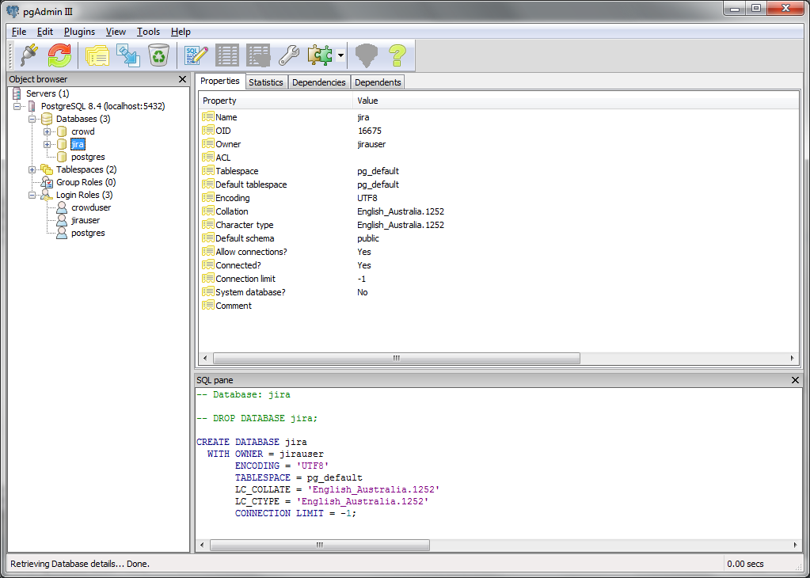810x578 pixels.
Task: Select the Name property row
Action: coord(499,117)
